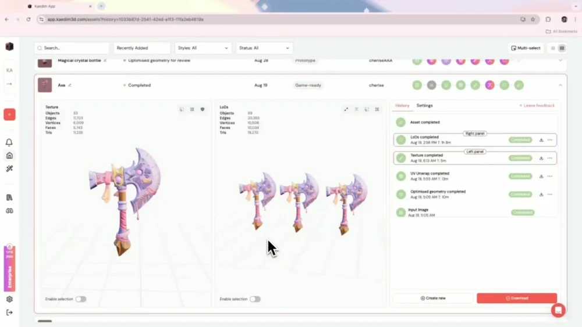This screenshot has width=582, height=327.
Task: Click the first toolbar icon in Texture viewer
Action: click(x=182, y=109)
